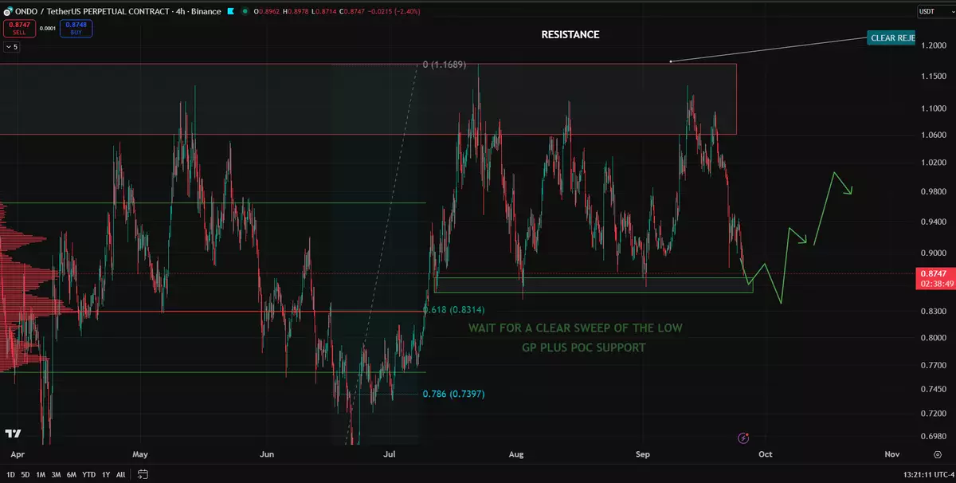Image resolution: width=956 pixels, height=483 pixels.
Task: Select the 1D time range
Action: point(9,474)
